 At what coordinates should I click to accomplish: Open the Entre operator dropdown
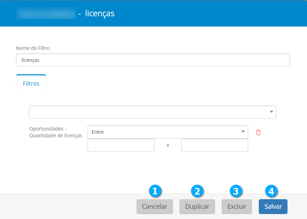pos(163,132)
